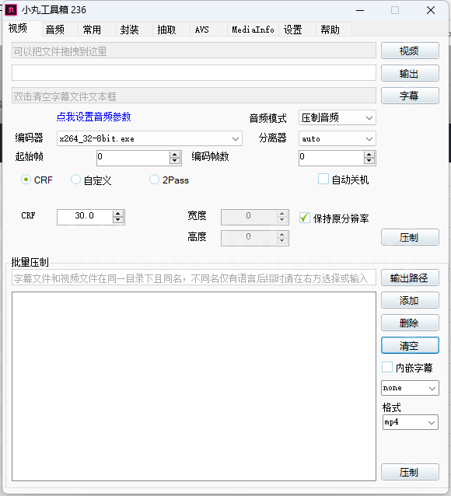Expand the 音频模式 dropdown
The width and height of the screenshot is (451, 496).
pos(337,117)
